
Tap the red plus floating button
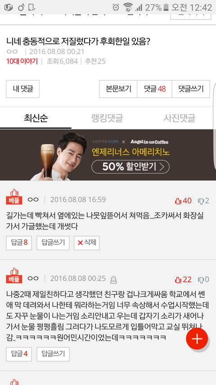point(197,339)
